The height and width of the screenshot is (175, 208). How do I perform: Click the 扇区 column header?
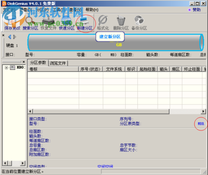176,69
